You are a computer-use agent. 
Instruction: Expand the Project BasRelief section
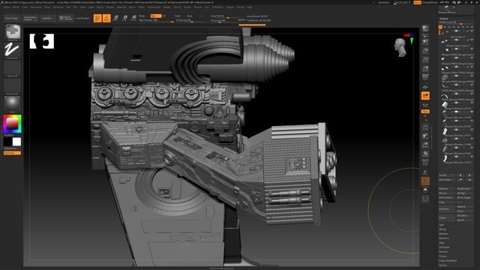pyautogui.click(x=448, y=260)
